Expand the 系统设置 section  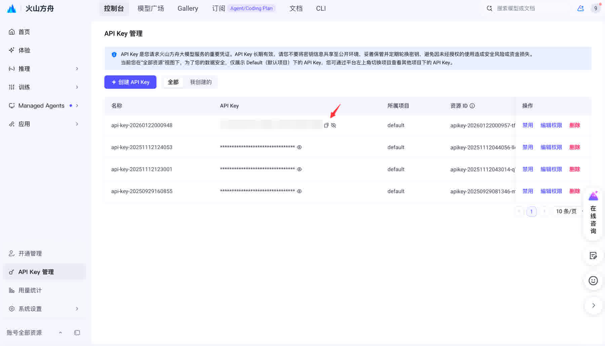(x=44, y=309)
